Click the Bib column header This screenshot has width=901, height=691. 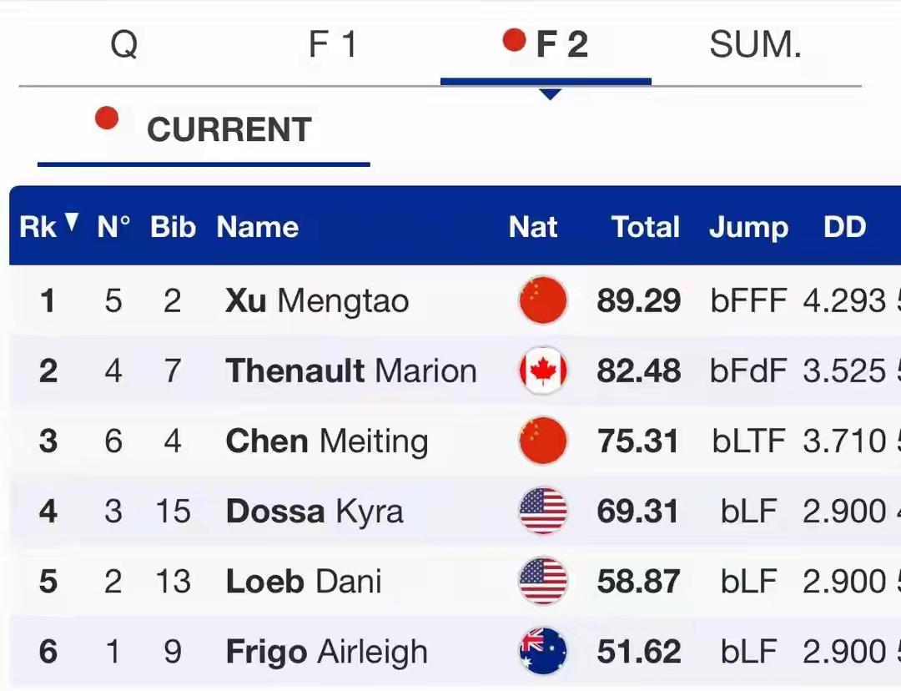click(173, 227)
